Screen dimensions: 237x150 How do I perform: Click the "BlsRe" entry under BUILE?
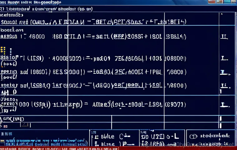tap(108, 144)
